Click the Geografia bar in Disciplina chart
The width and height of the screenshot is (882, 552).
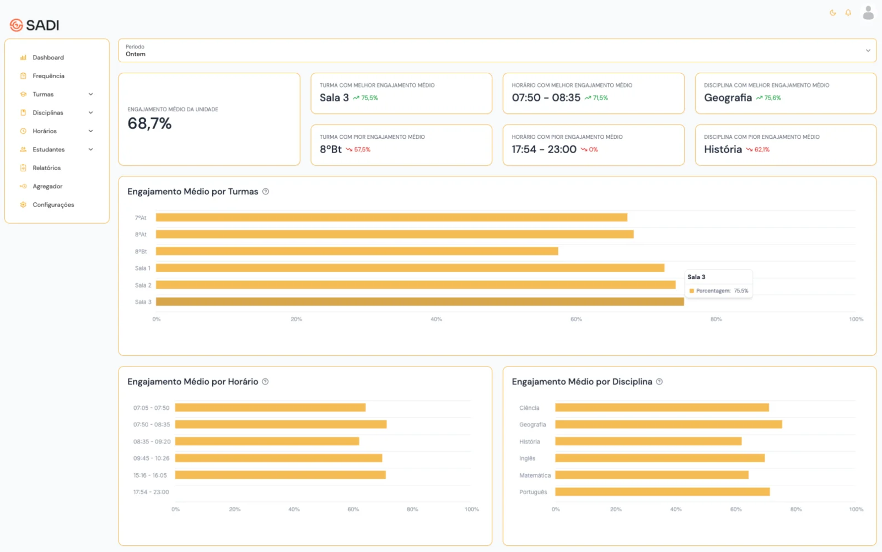click(669, 424)
